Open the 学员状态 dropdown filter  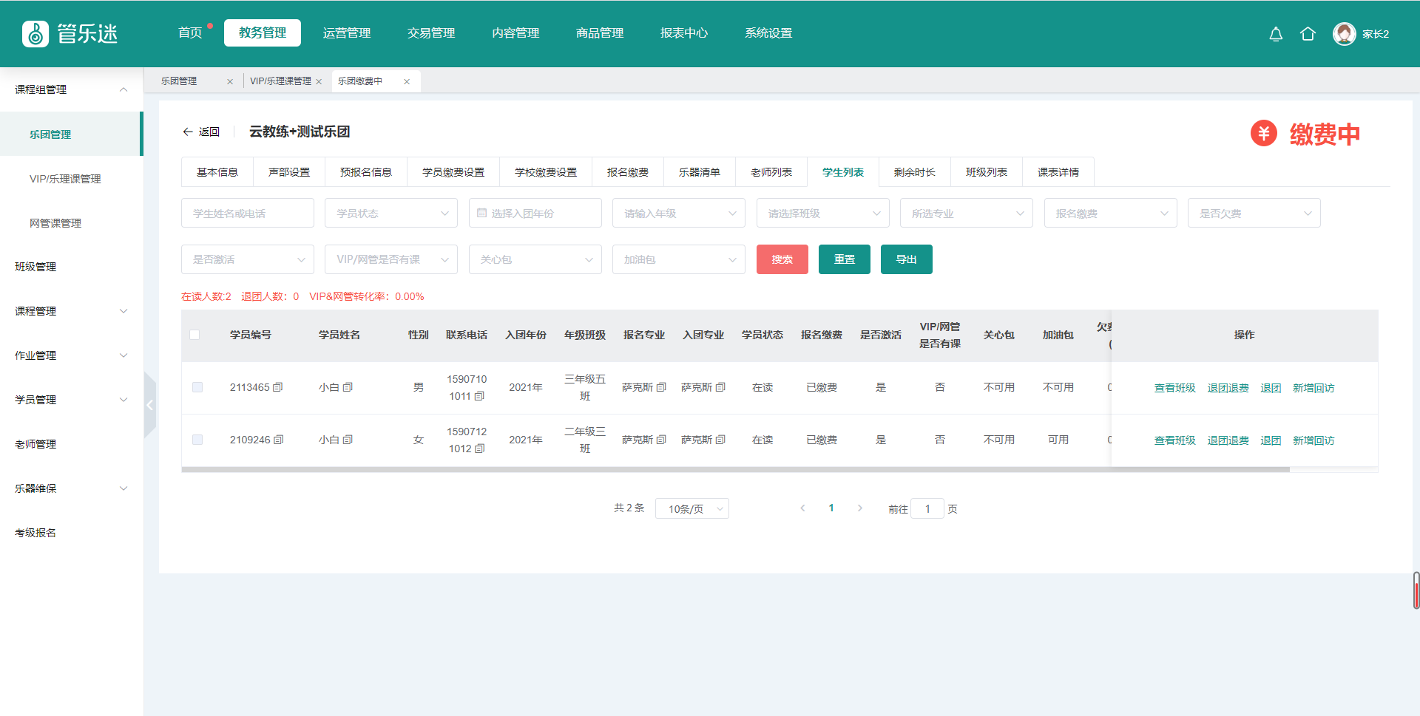coord(391,214)
